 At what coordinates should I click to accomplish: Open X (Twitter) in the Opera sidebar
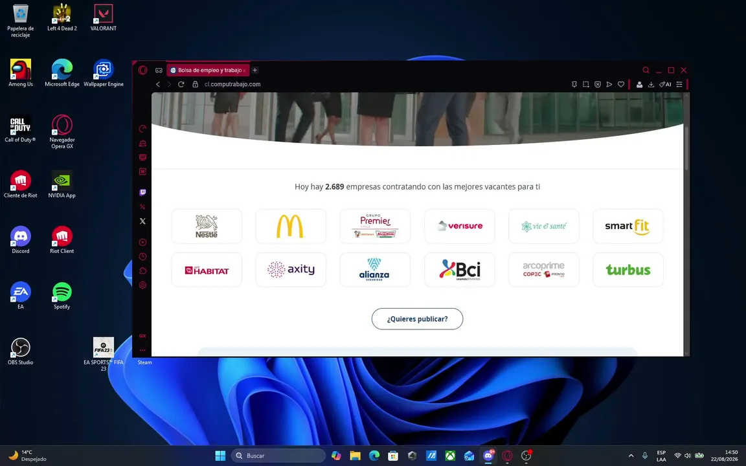(142, 221)
